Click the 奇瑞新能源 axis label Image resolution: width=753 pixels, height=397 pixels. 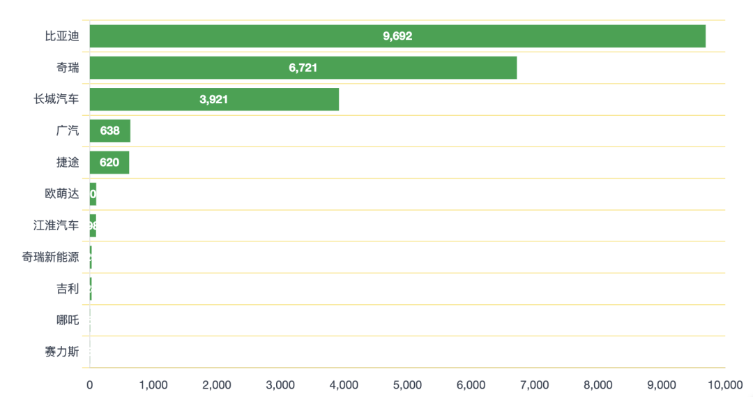tap(50, 257)
